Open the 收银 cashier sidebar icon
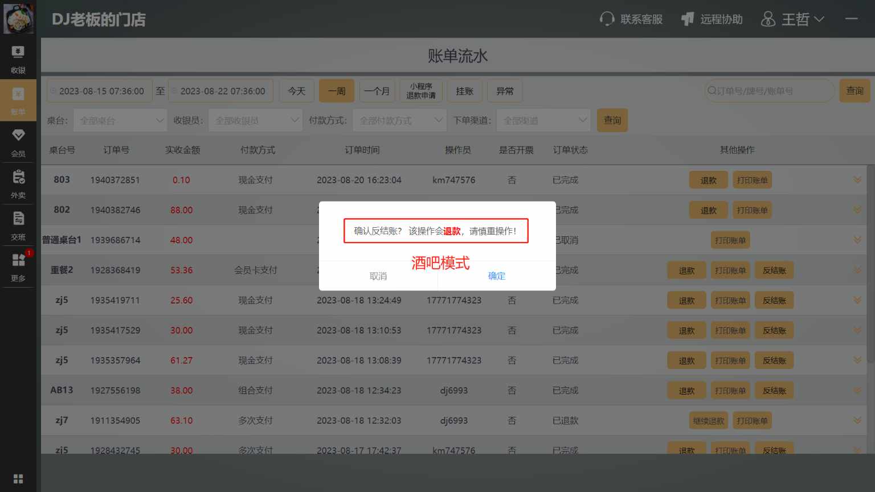This screenshot has height=492, width=875. click(18, 59)
